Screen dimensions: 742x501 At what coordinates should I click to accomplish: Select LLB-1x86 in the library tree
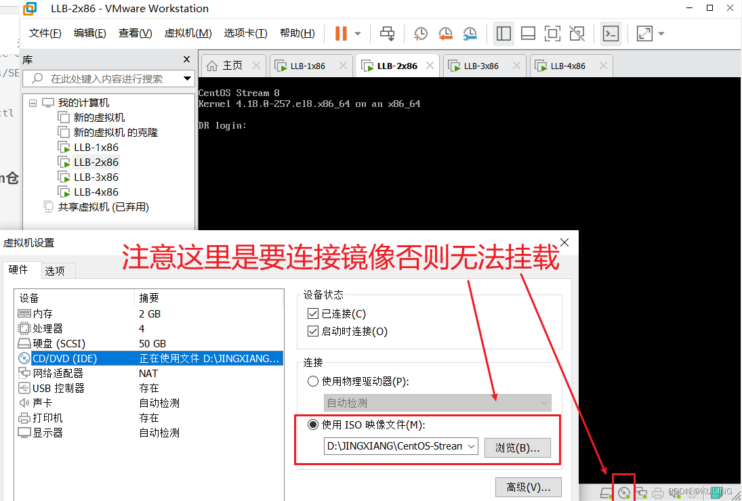pyautogui.click(x=96, y=148)
